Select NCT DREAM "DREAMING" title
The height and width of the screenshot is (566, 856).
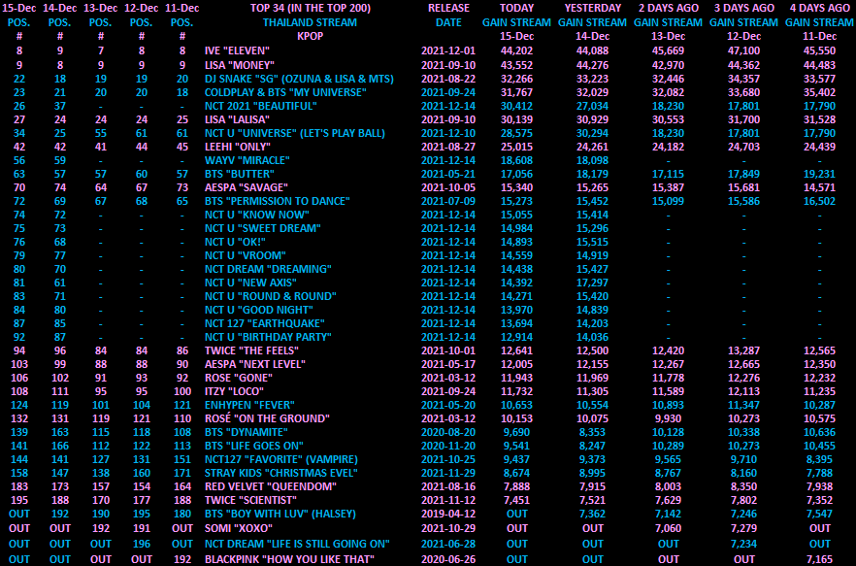(x=268, y=269)
